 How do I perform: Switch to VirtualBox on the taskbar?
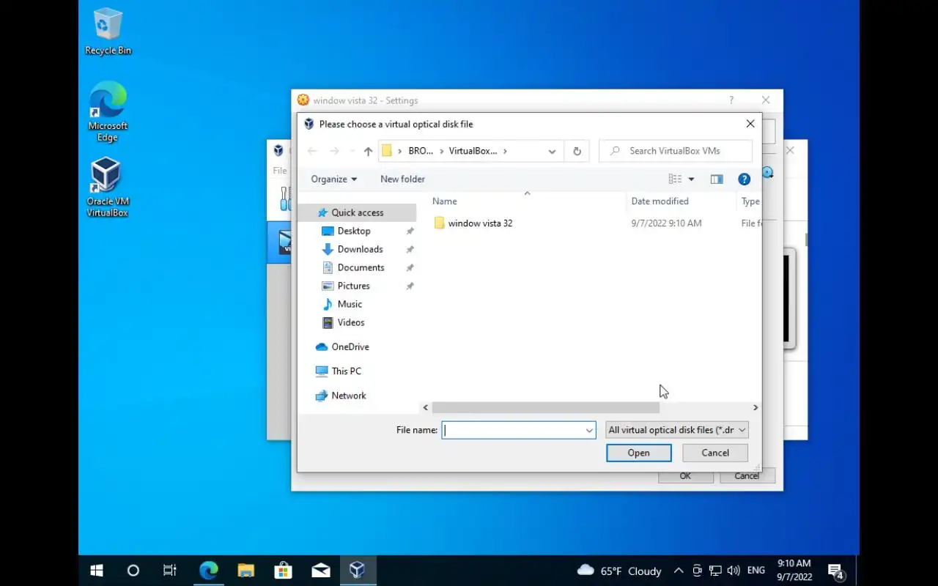[358, 571]
